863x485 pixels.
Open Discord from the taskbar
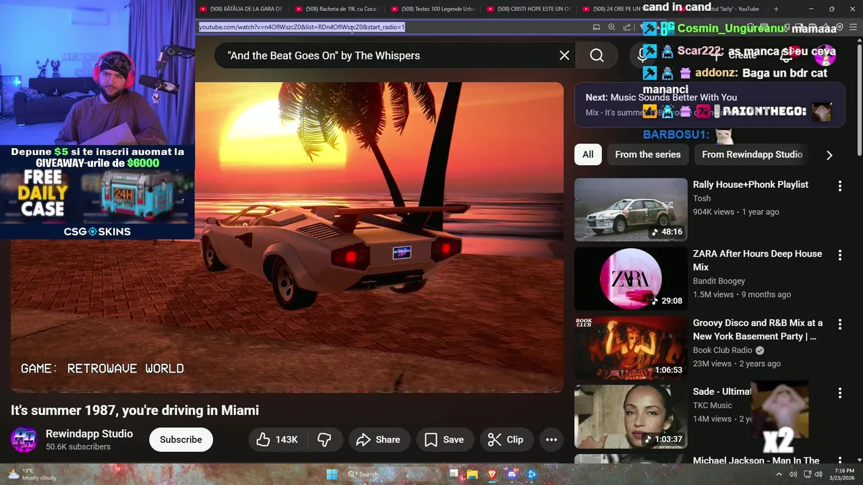[x=512, y=474]
